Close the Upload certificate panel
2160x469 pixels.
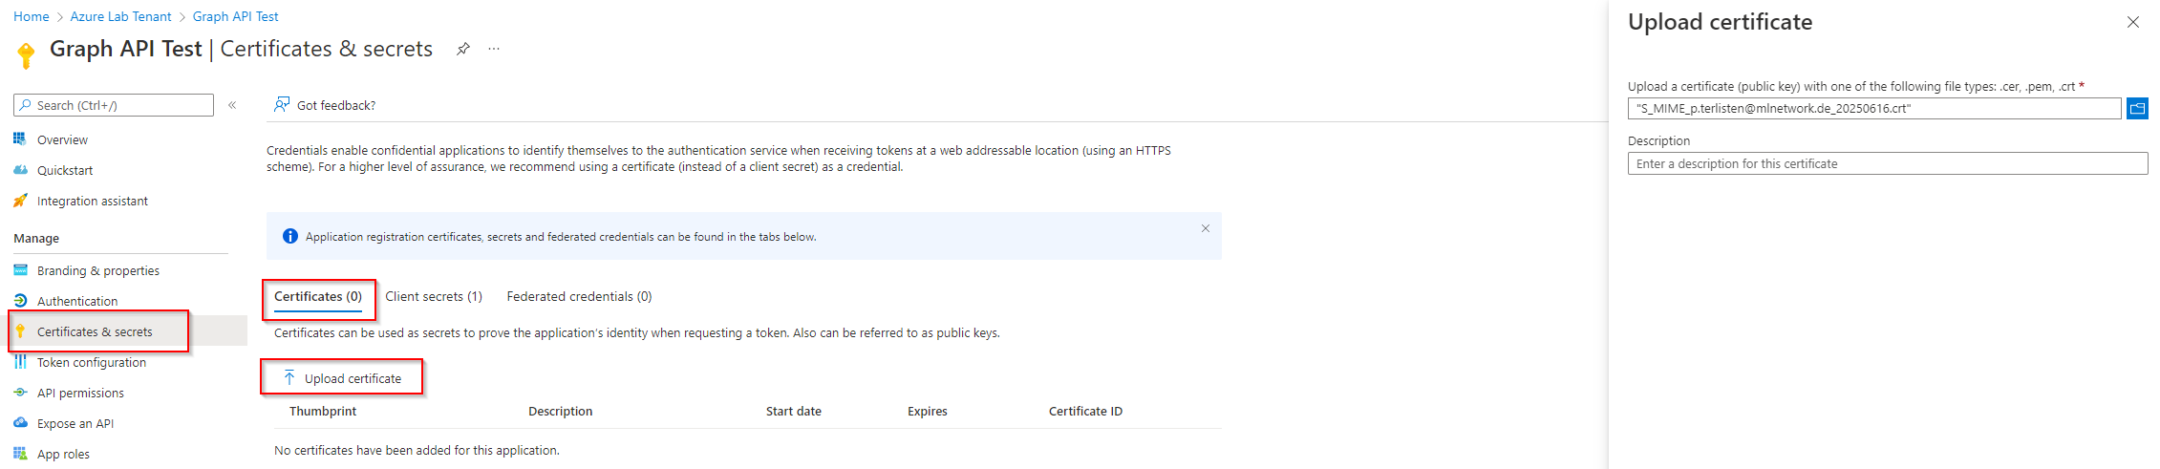point(2133,22)
